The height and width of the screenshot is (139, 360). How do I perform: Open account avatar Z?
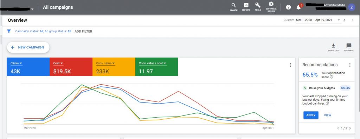pos(351,7)
